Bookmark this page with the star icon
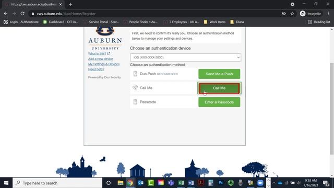The width and height of the screenshot is (334, 188). click(x=292, y=14)
